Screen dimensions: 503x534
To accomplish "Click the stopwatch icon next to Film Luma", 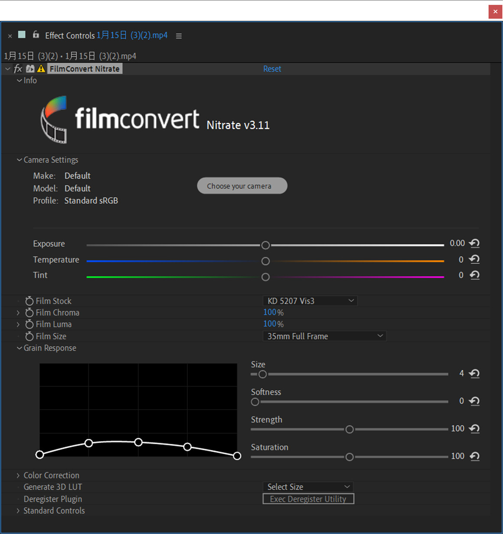I will pyautogui.click(x=29, y=324).
